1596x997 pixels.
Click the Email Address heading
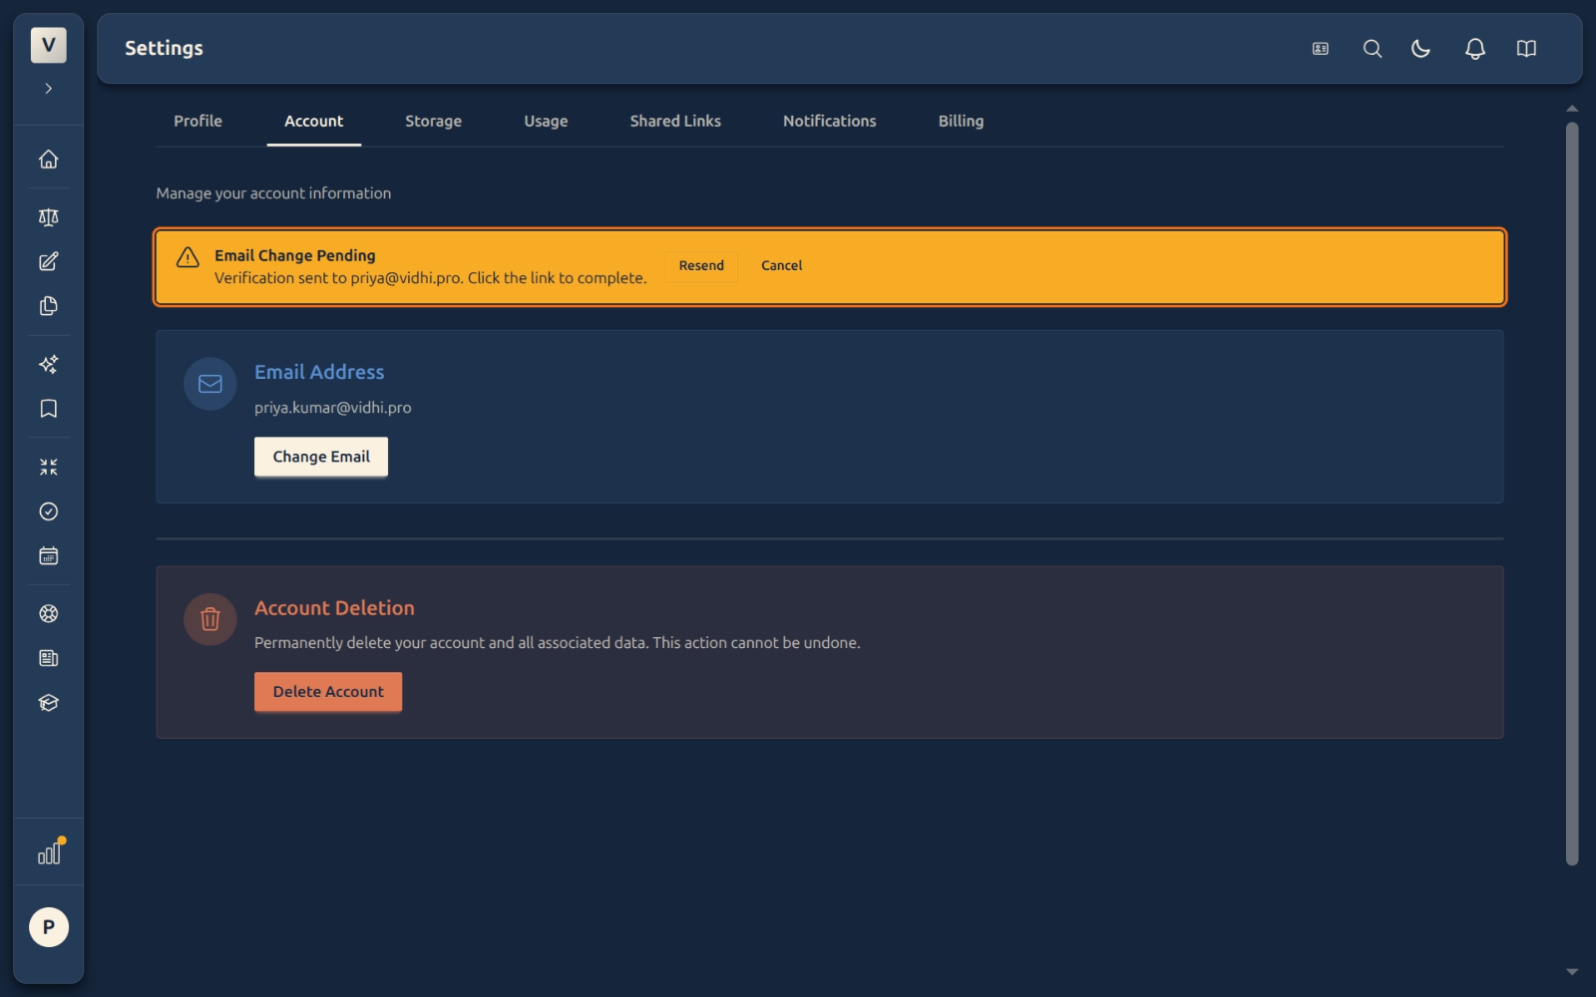pyautogui.click(x=319, y=372)
